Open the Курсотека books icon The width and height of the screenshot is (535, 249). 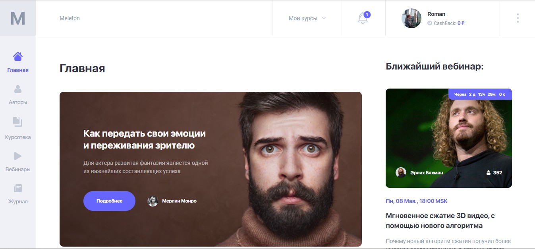tap(18, 122)
